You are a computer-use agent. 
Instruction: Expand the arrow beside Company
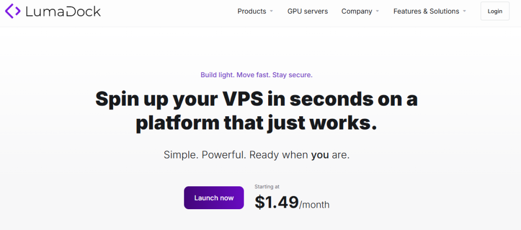377,11
